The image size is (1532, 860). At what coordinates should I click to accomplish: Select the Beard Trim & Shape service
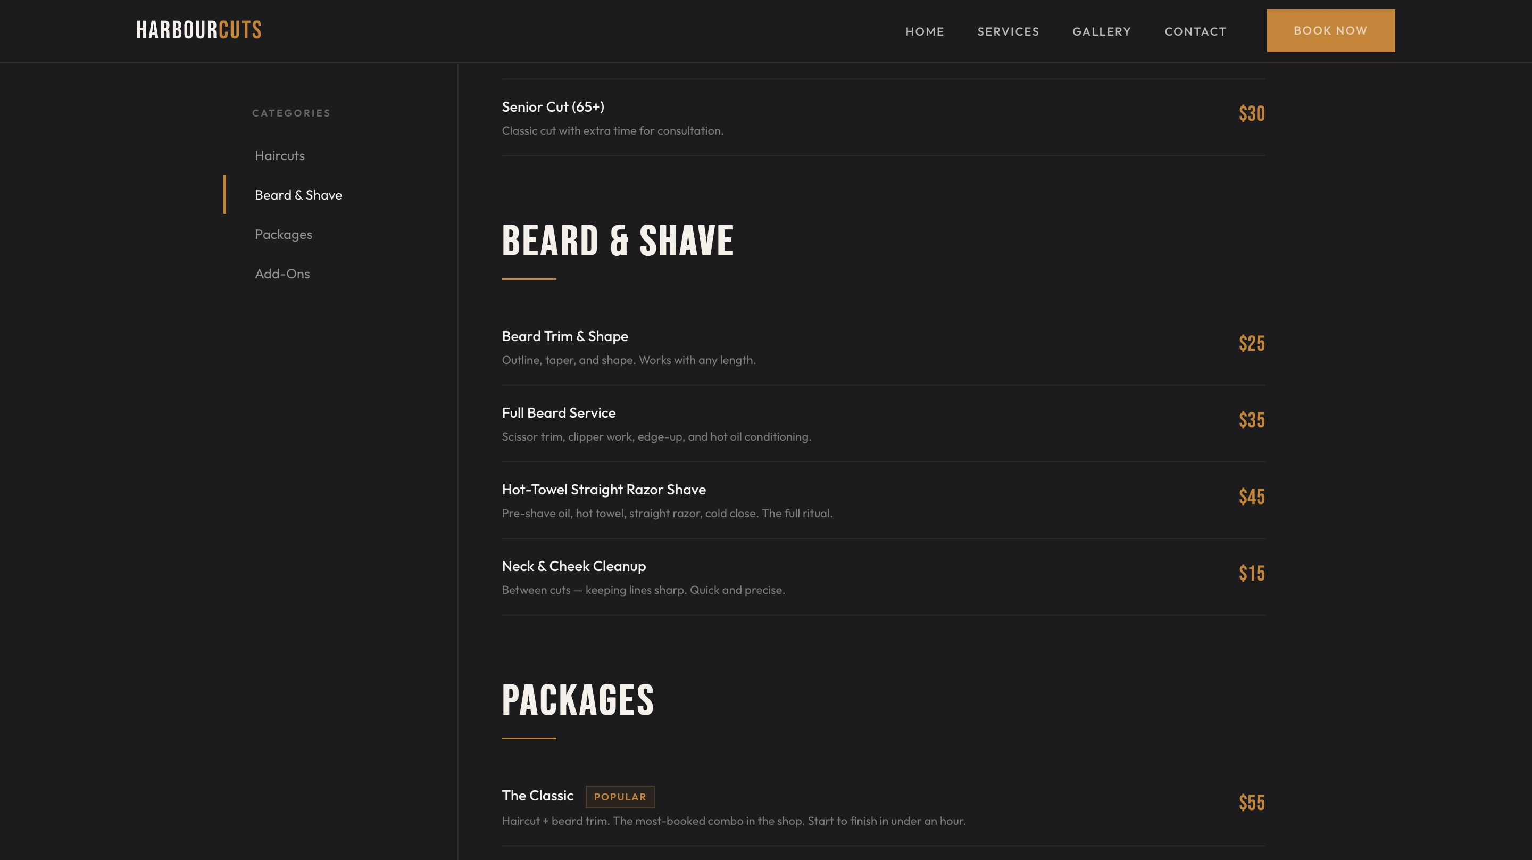point(564,336)
